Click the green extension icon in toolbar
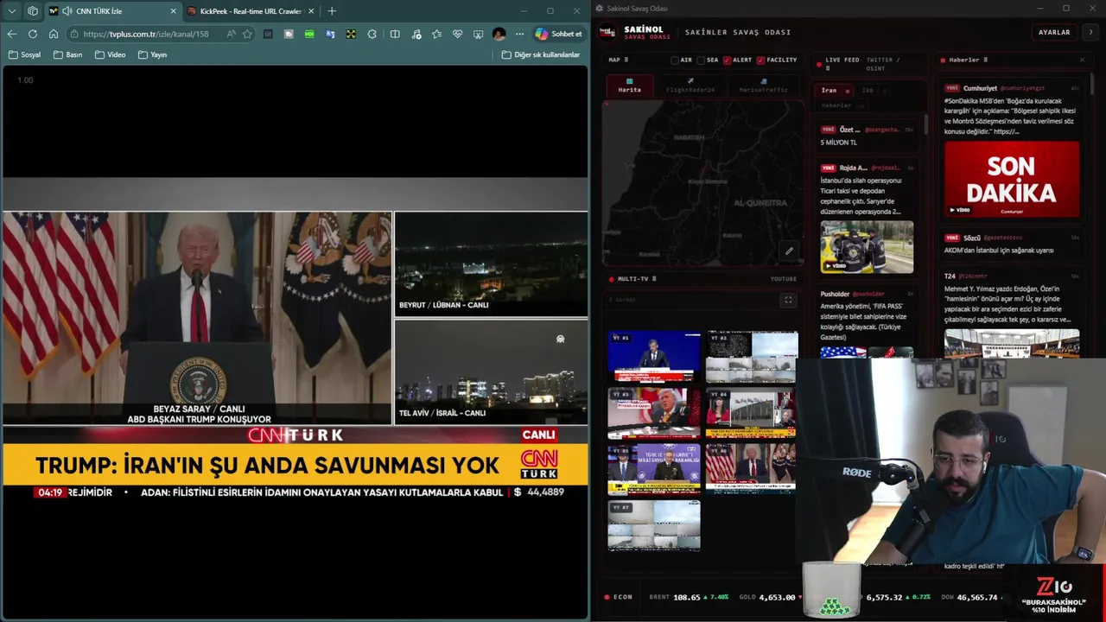 click(x=309, y=34)
